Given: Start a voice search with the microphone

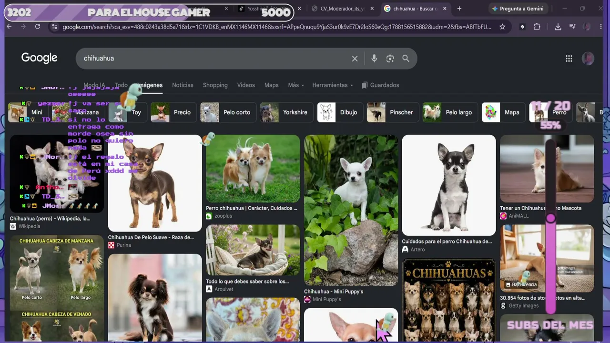Looking at the screenshot, I should coord(374,59).
